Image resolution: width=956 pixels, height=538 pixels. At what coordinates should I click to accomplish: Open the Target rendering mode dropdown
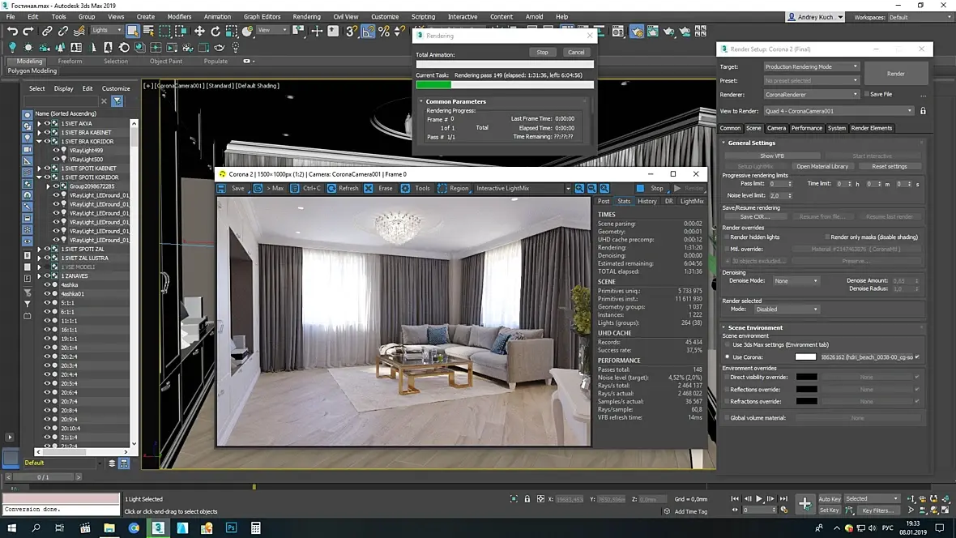[811, 66]
